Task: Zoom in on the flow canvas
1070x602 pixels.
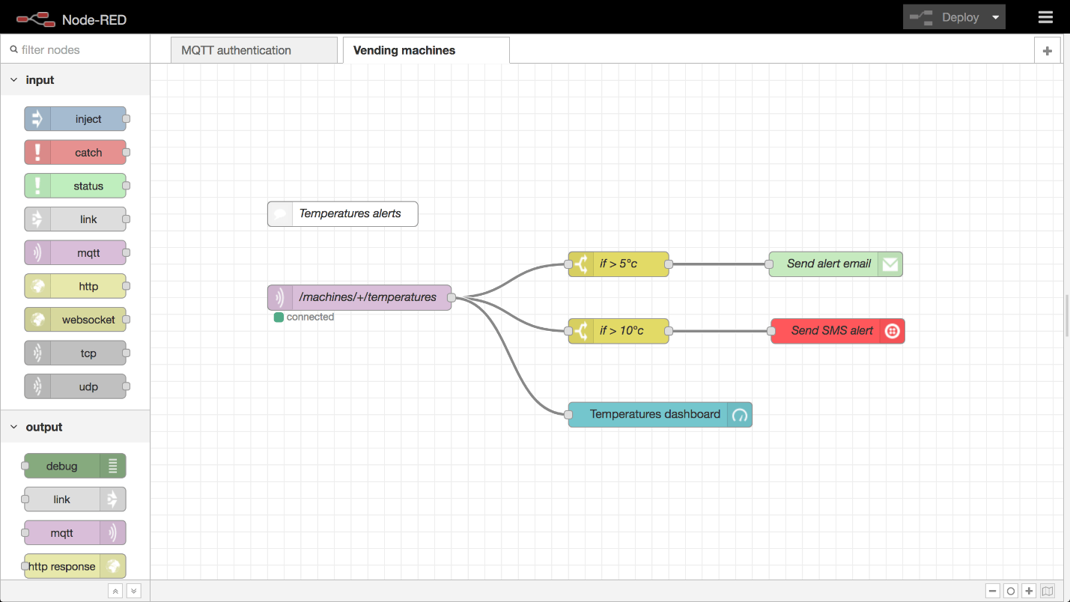Action: tap(1029, 591)
